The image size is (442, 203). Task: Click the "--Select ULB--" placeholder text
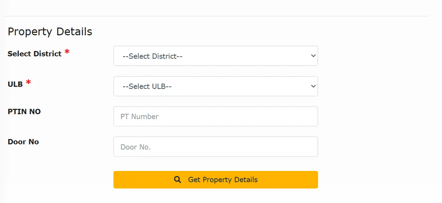[147, 87]
